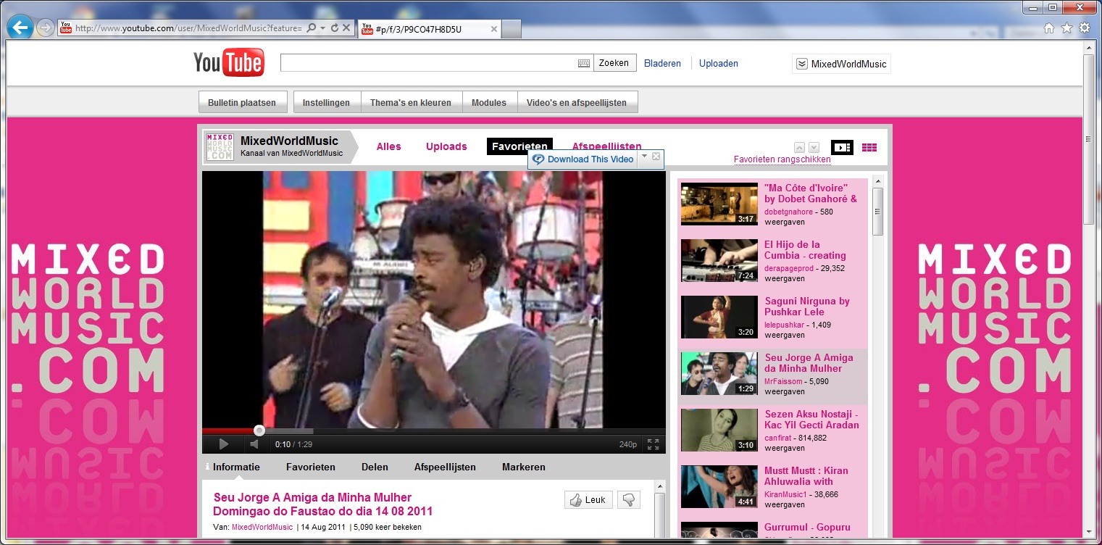Click the move-up arrow above Favorieten rangschikken
Screen dimensions: 1102x545
(x=800, y=147)
